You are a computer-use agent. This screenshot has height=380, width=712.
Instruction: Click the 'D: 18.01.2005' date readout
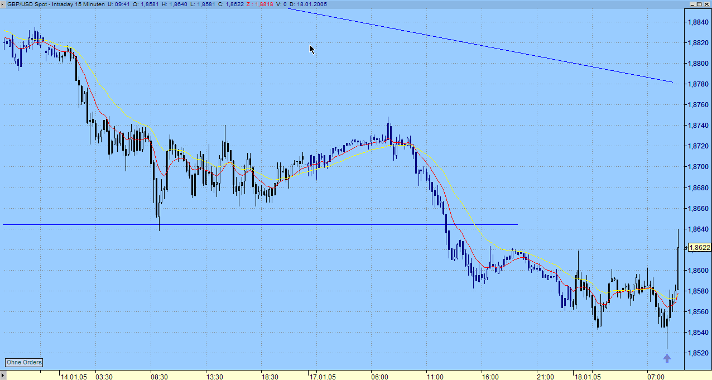point(308,4)
